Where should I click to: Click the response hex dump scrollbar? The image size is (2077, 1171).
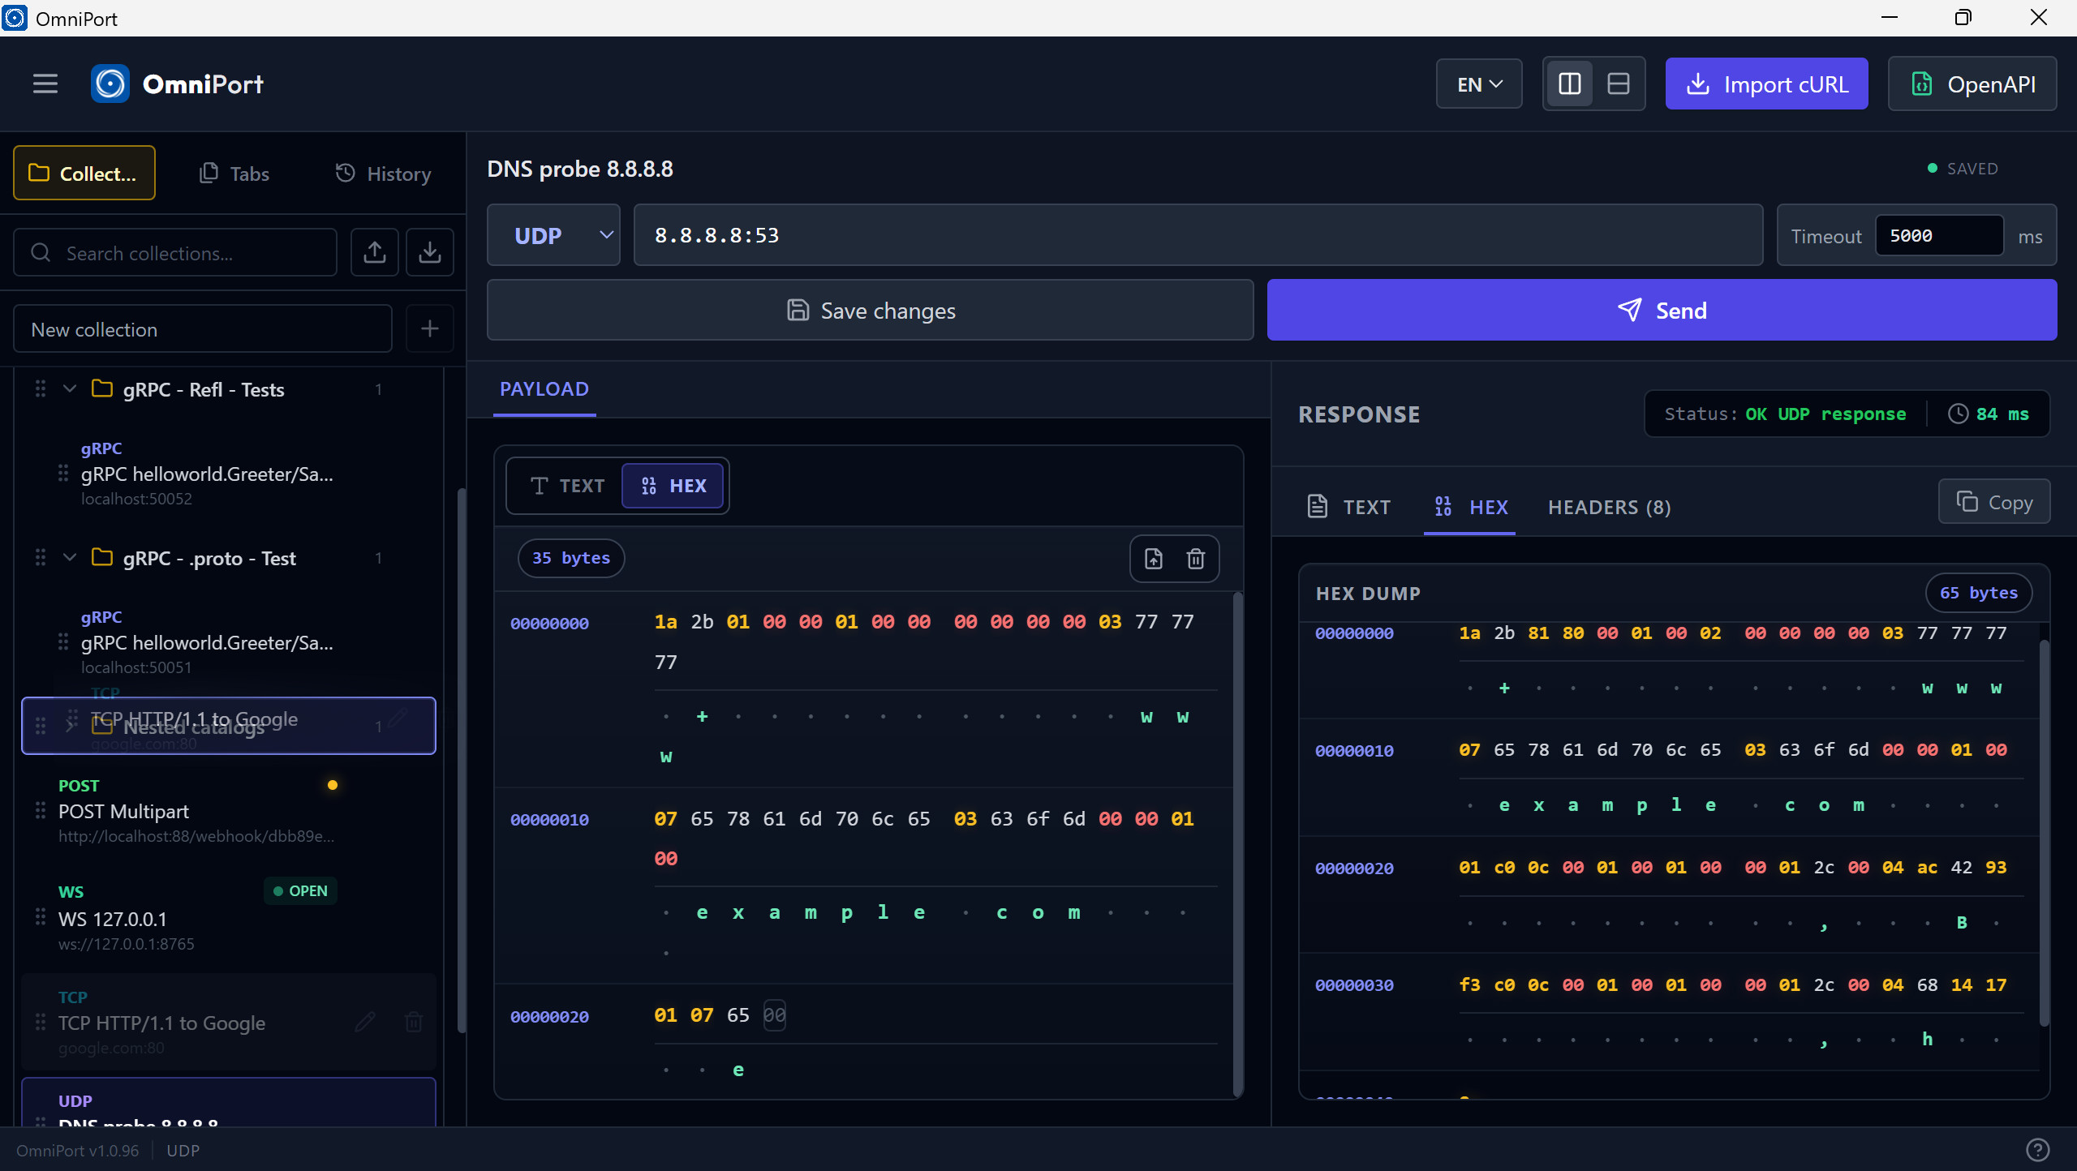pyautogui.click(x=2044, y=831)
